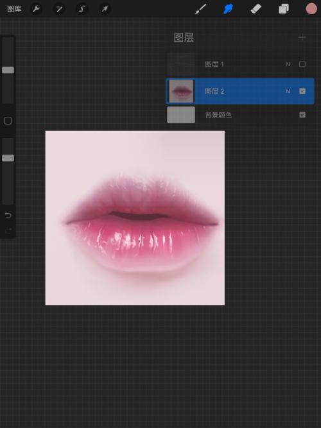Open blend mode N for 图层 2

pyautogui.click(x=288, y=91)
